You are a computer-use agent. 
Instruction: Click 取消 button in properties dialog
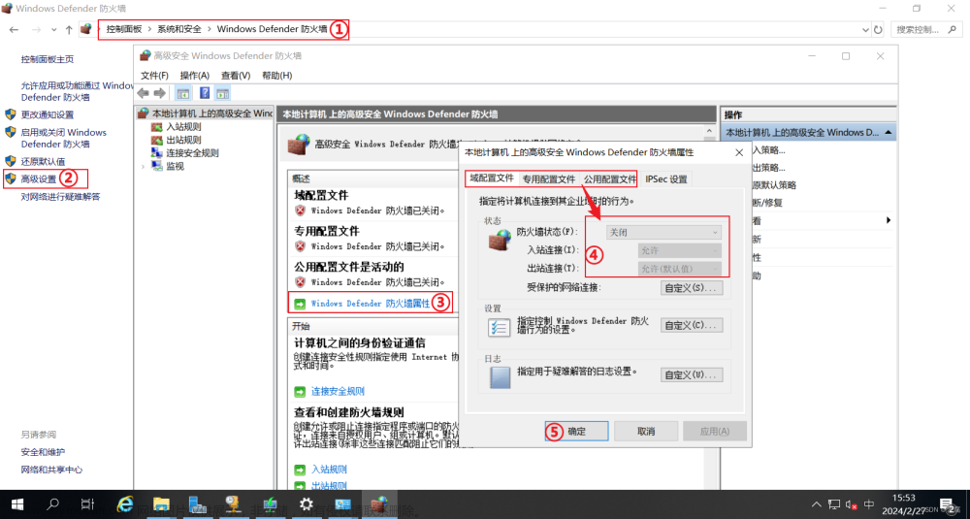tap(646, 431)
